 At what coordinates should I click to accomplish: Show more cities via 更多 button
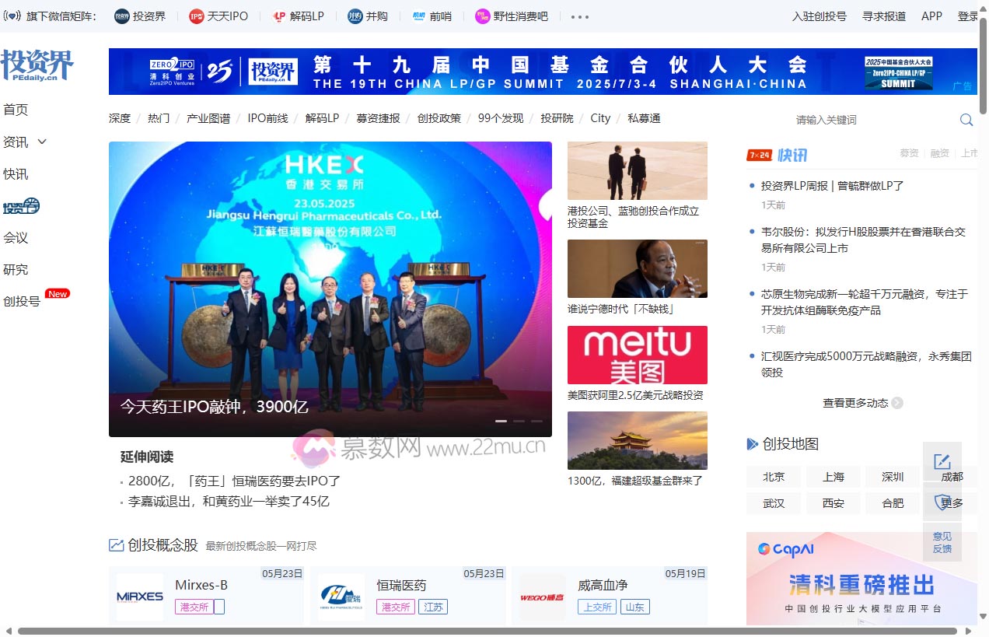click(x=952, y=503)
